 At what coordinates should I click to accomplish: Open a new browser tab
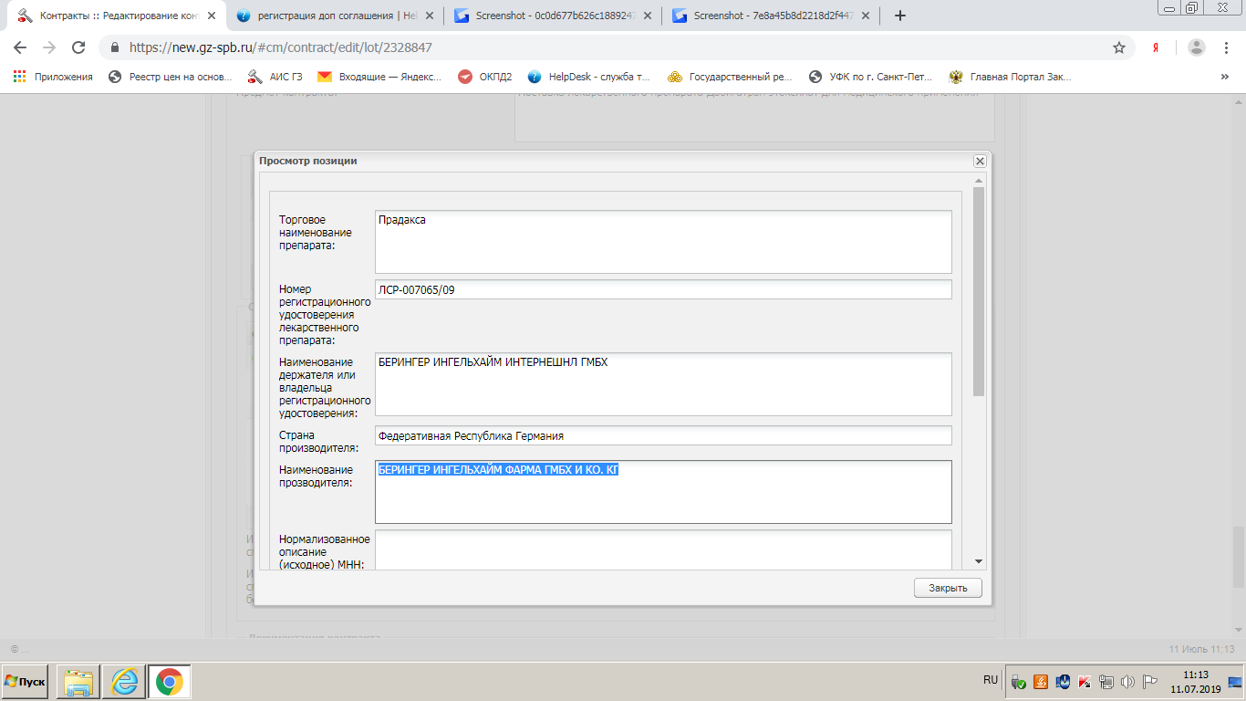pos(900,16)
